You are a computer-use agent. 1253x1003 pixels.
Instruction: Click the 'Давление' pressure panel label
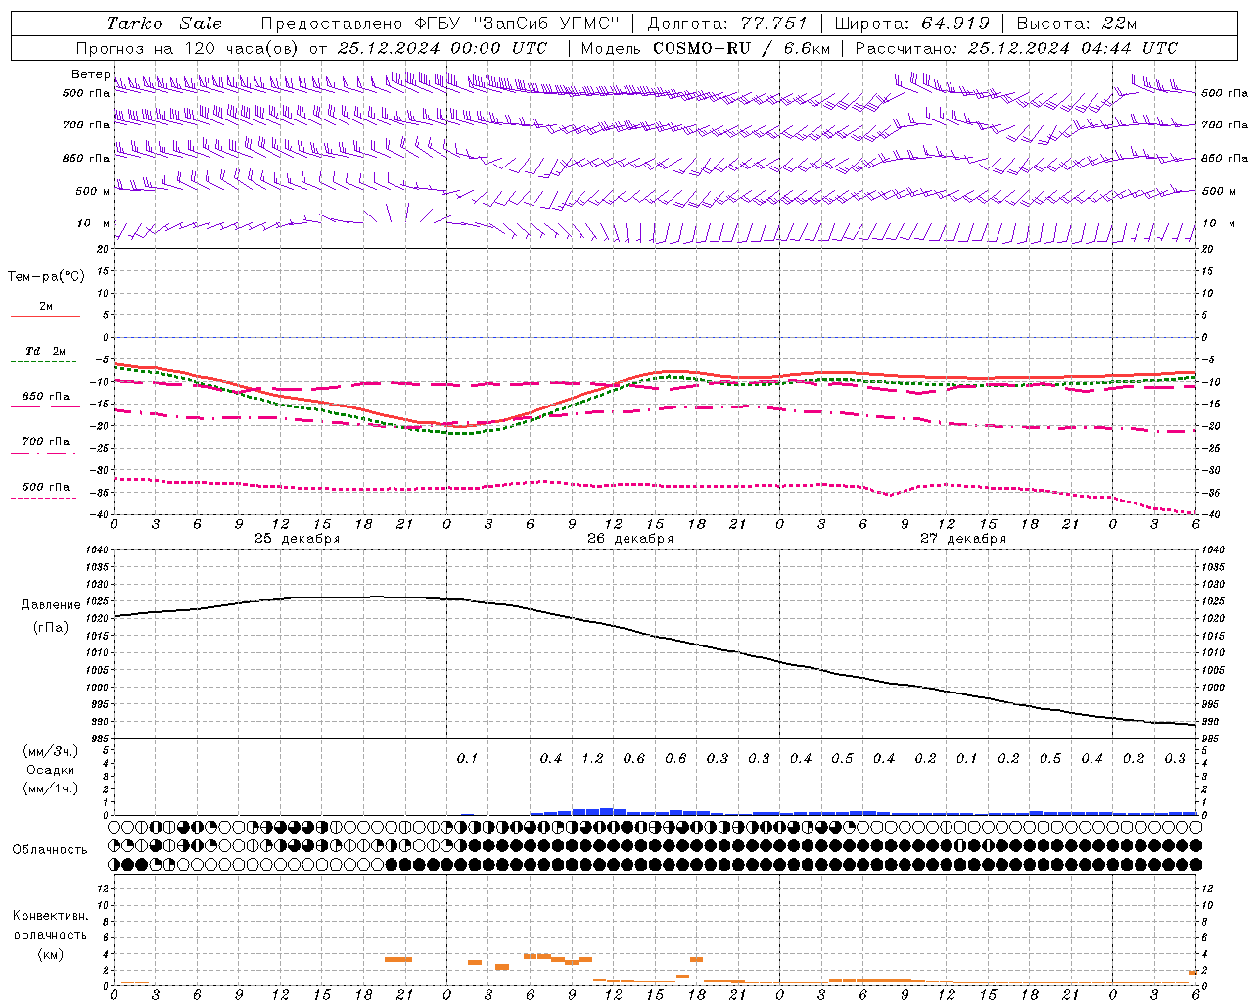[x=51, y=604]
